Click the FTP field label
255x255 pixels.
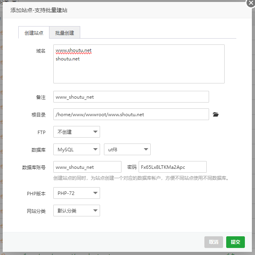(x=42, y=133)
